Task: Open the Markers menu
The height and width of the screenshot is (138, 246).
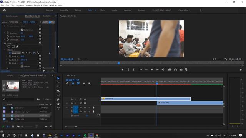Action: 29,5
